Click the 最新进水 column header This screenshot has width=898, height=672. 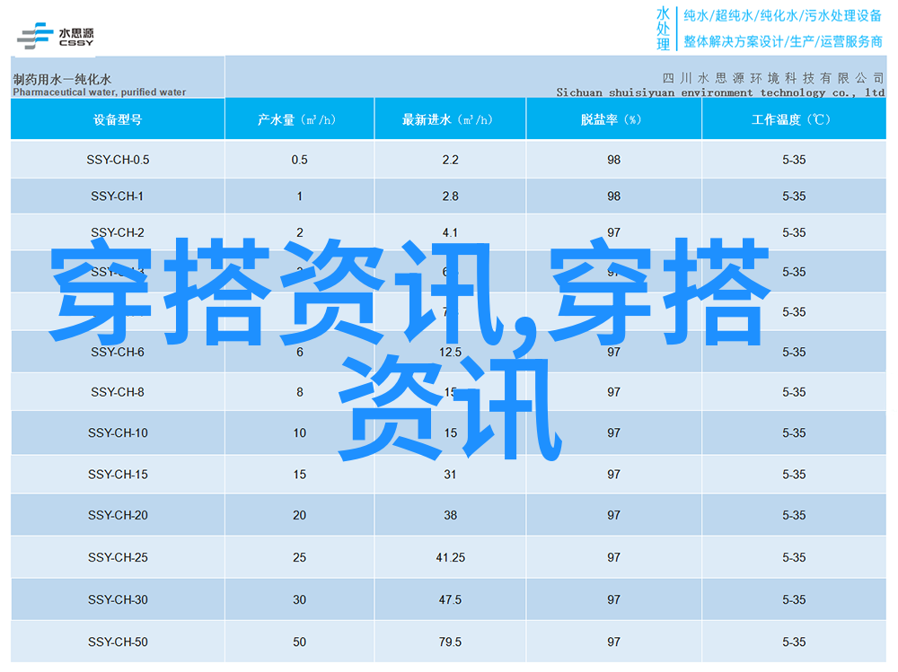point(450,119)
